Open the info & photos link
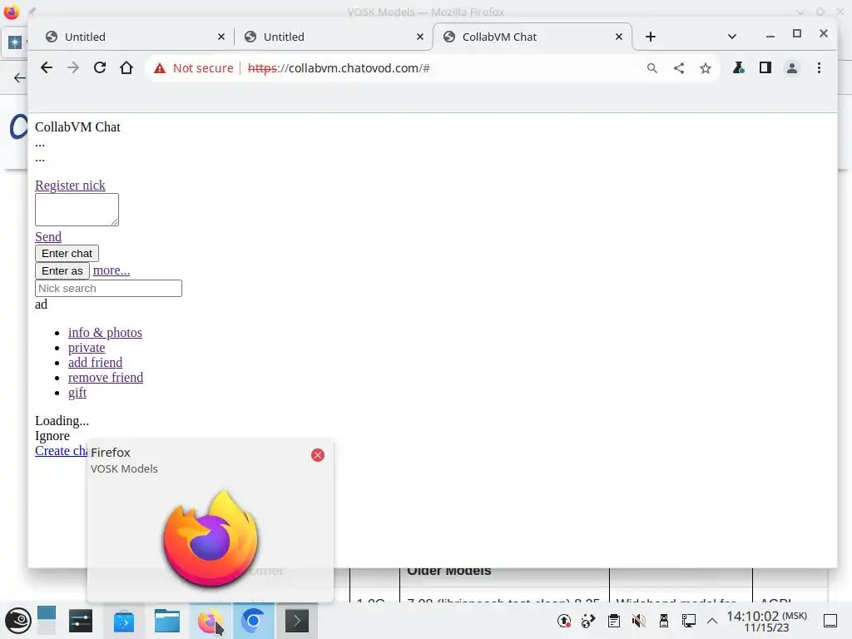852x639 pixels. coord(105,333)
